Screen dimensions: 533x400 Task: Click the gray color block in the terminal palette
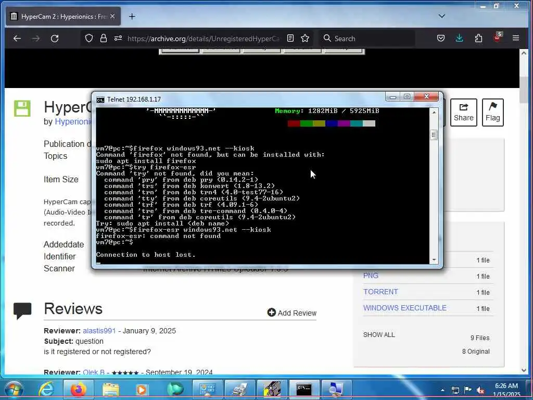[x=369, y=123]
